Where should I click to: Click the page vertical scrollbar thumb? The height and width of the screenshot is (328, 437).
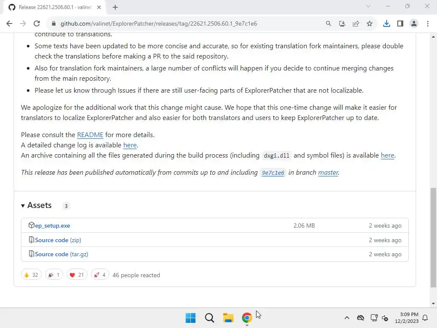pyautogui.click(x=433, y=237)
